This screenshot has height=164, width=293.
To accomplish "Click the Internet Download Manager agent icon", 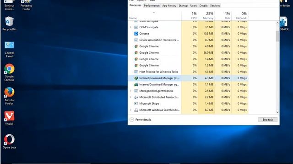I will (136, 84).
